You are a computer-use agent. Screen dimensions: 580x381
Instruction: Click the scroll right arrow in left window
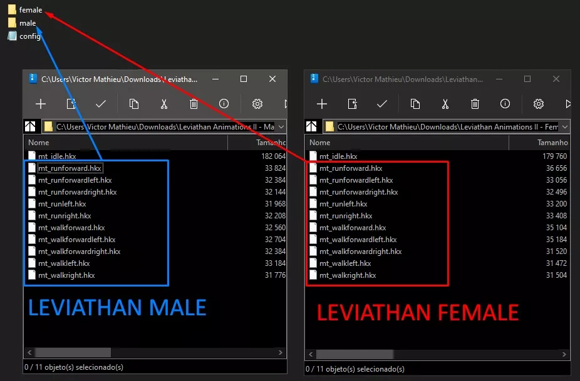tap(281, 353)
